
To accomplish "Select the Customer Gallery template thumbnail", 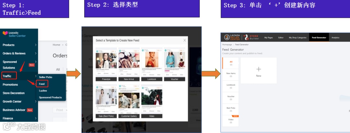I will coord(129,99).
